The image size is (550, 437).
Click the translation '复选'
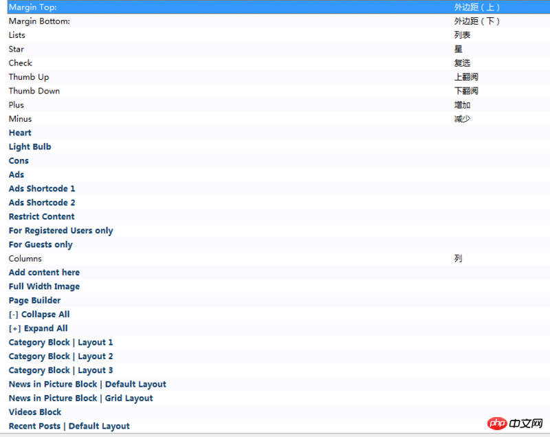tap(462, 63)
